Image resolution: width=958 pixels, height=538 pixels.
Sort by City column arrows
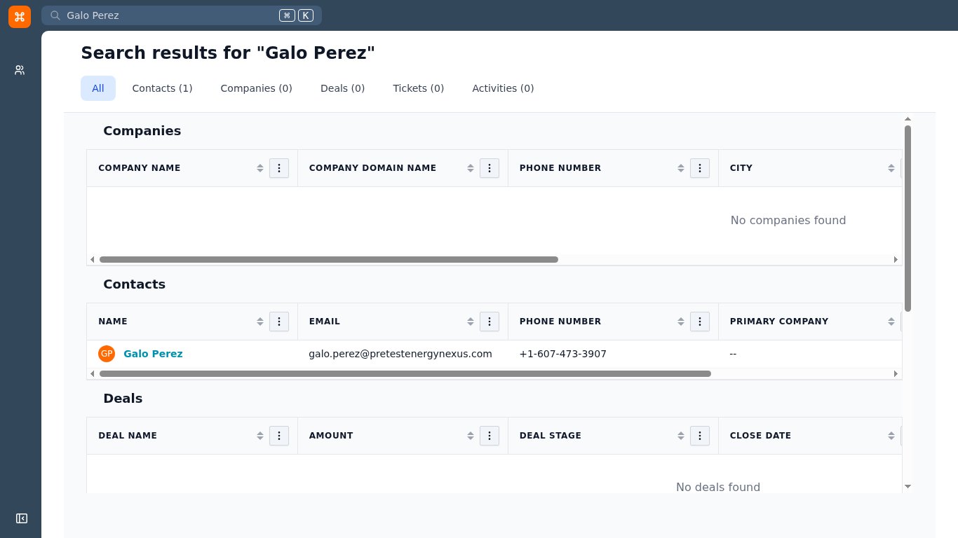(x=891, y=168)
